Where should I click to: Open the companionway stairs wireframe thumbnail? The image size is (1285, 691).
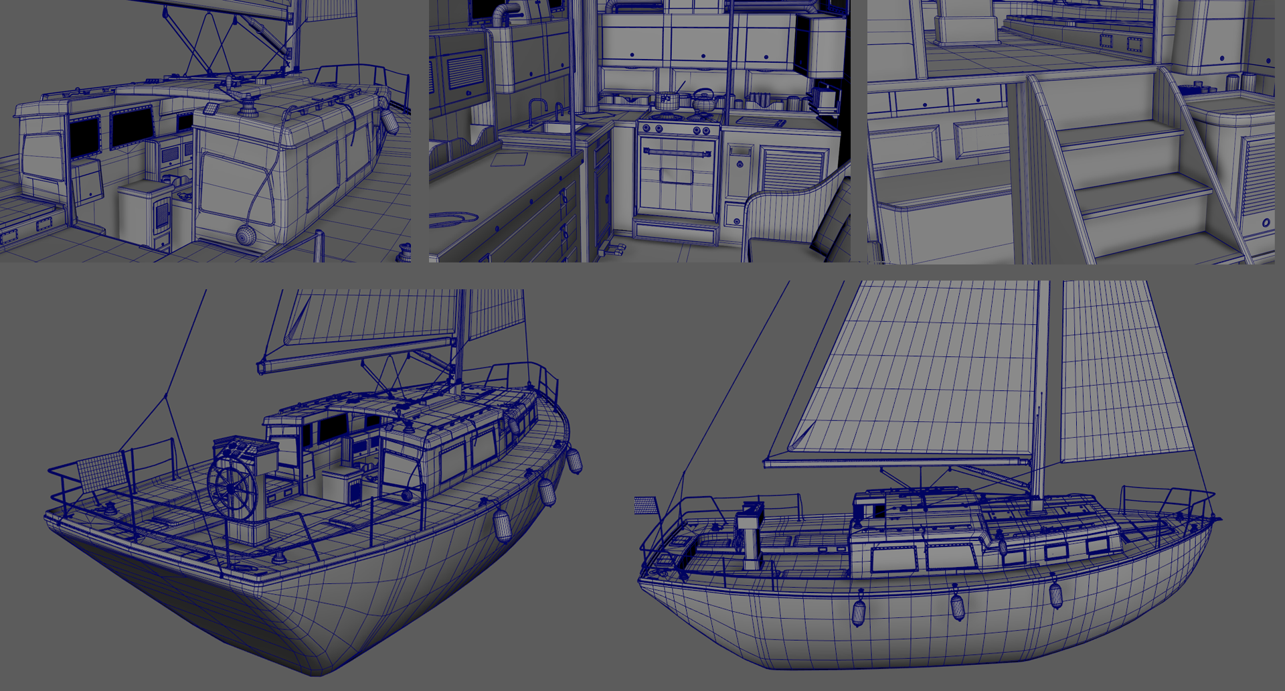(1071, 132)
